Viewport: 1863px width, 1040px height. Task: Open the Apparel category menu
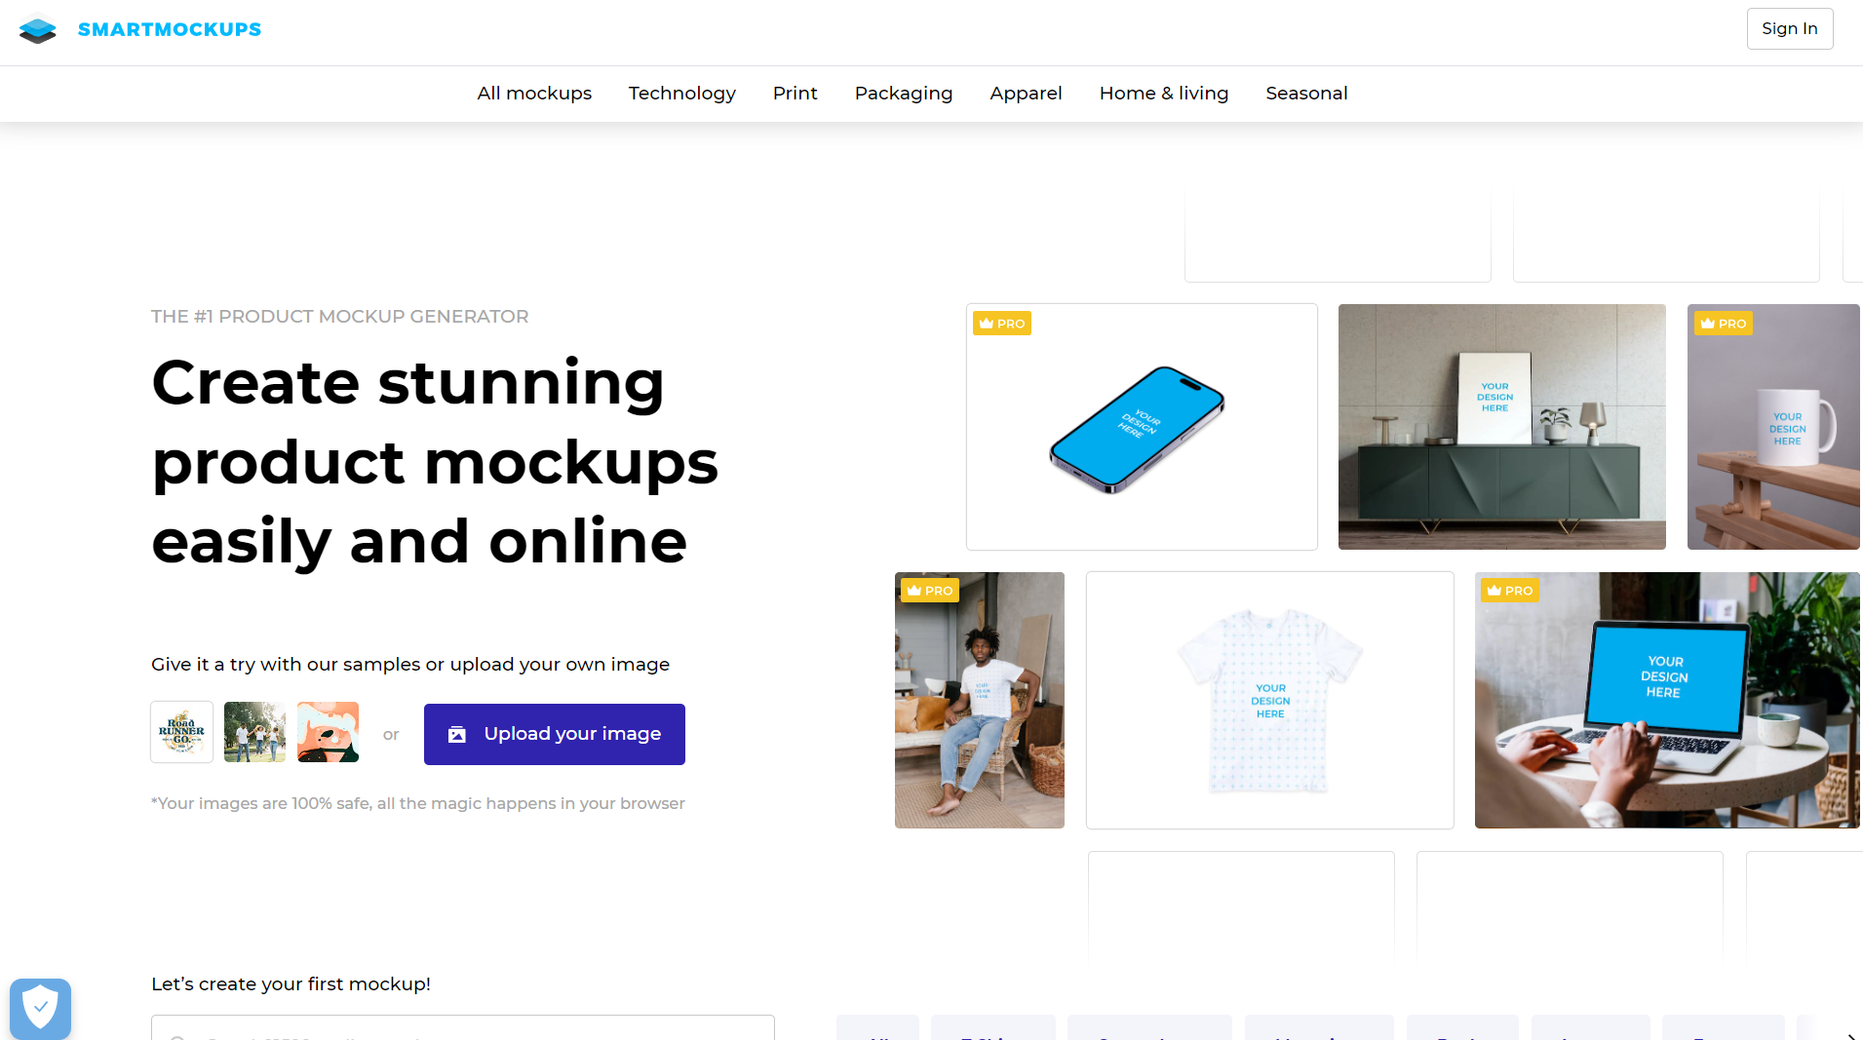(1027, 94)
